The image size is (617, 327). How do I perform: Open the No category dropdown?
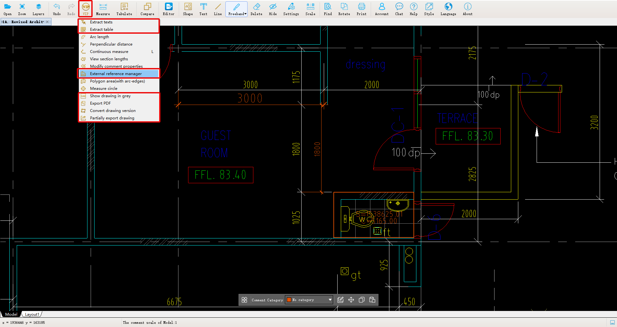330,300
